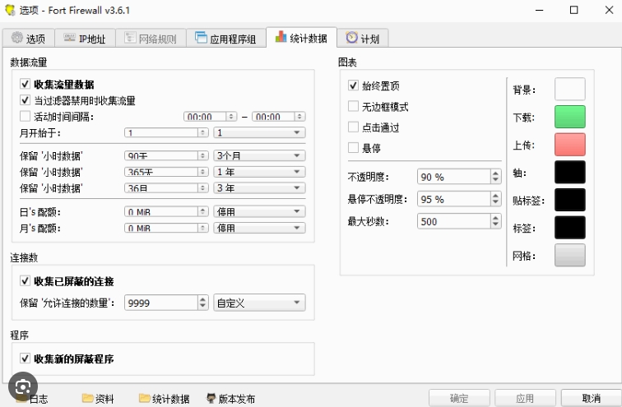This screenshot has height=407, width=622.
Task: Open the 资料 folder link
Action: click(x=98, y=398)
